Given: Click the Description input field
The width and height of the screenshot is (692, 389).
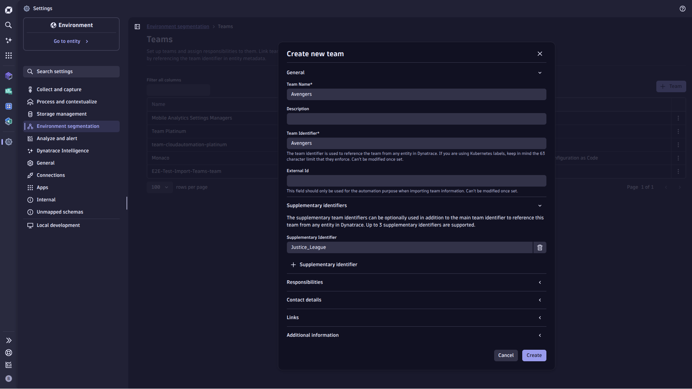Looking at the screenshot, I should click(x=416, y=119).
